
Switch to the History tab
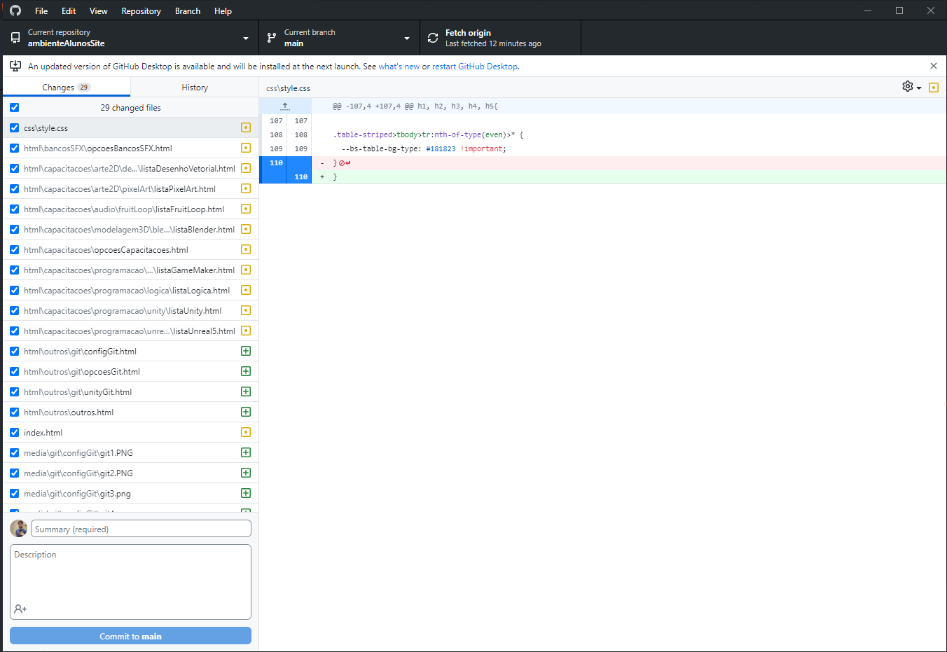point(195,88)
